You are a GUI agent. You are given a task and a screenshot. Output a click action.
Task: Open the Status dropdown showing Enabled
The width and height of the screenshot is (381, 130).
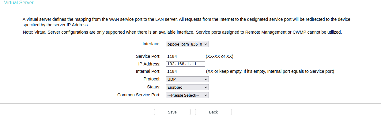187,87
